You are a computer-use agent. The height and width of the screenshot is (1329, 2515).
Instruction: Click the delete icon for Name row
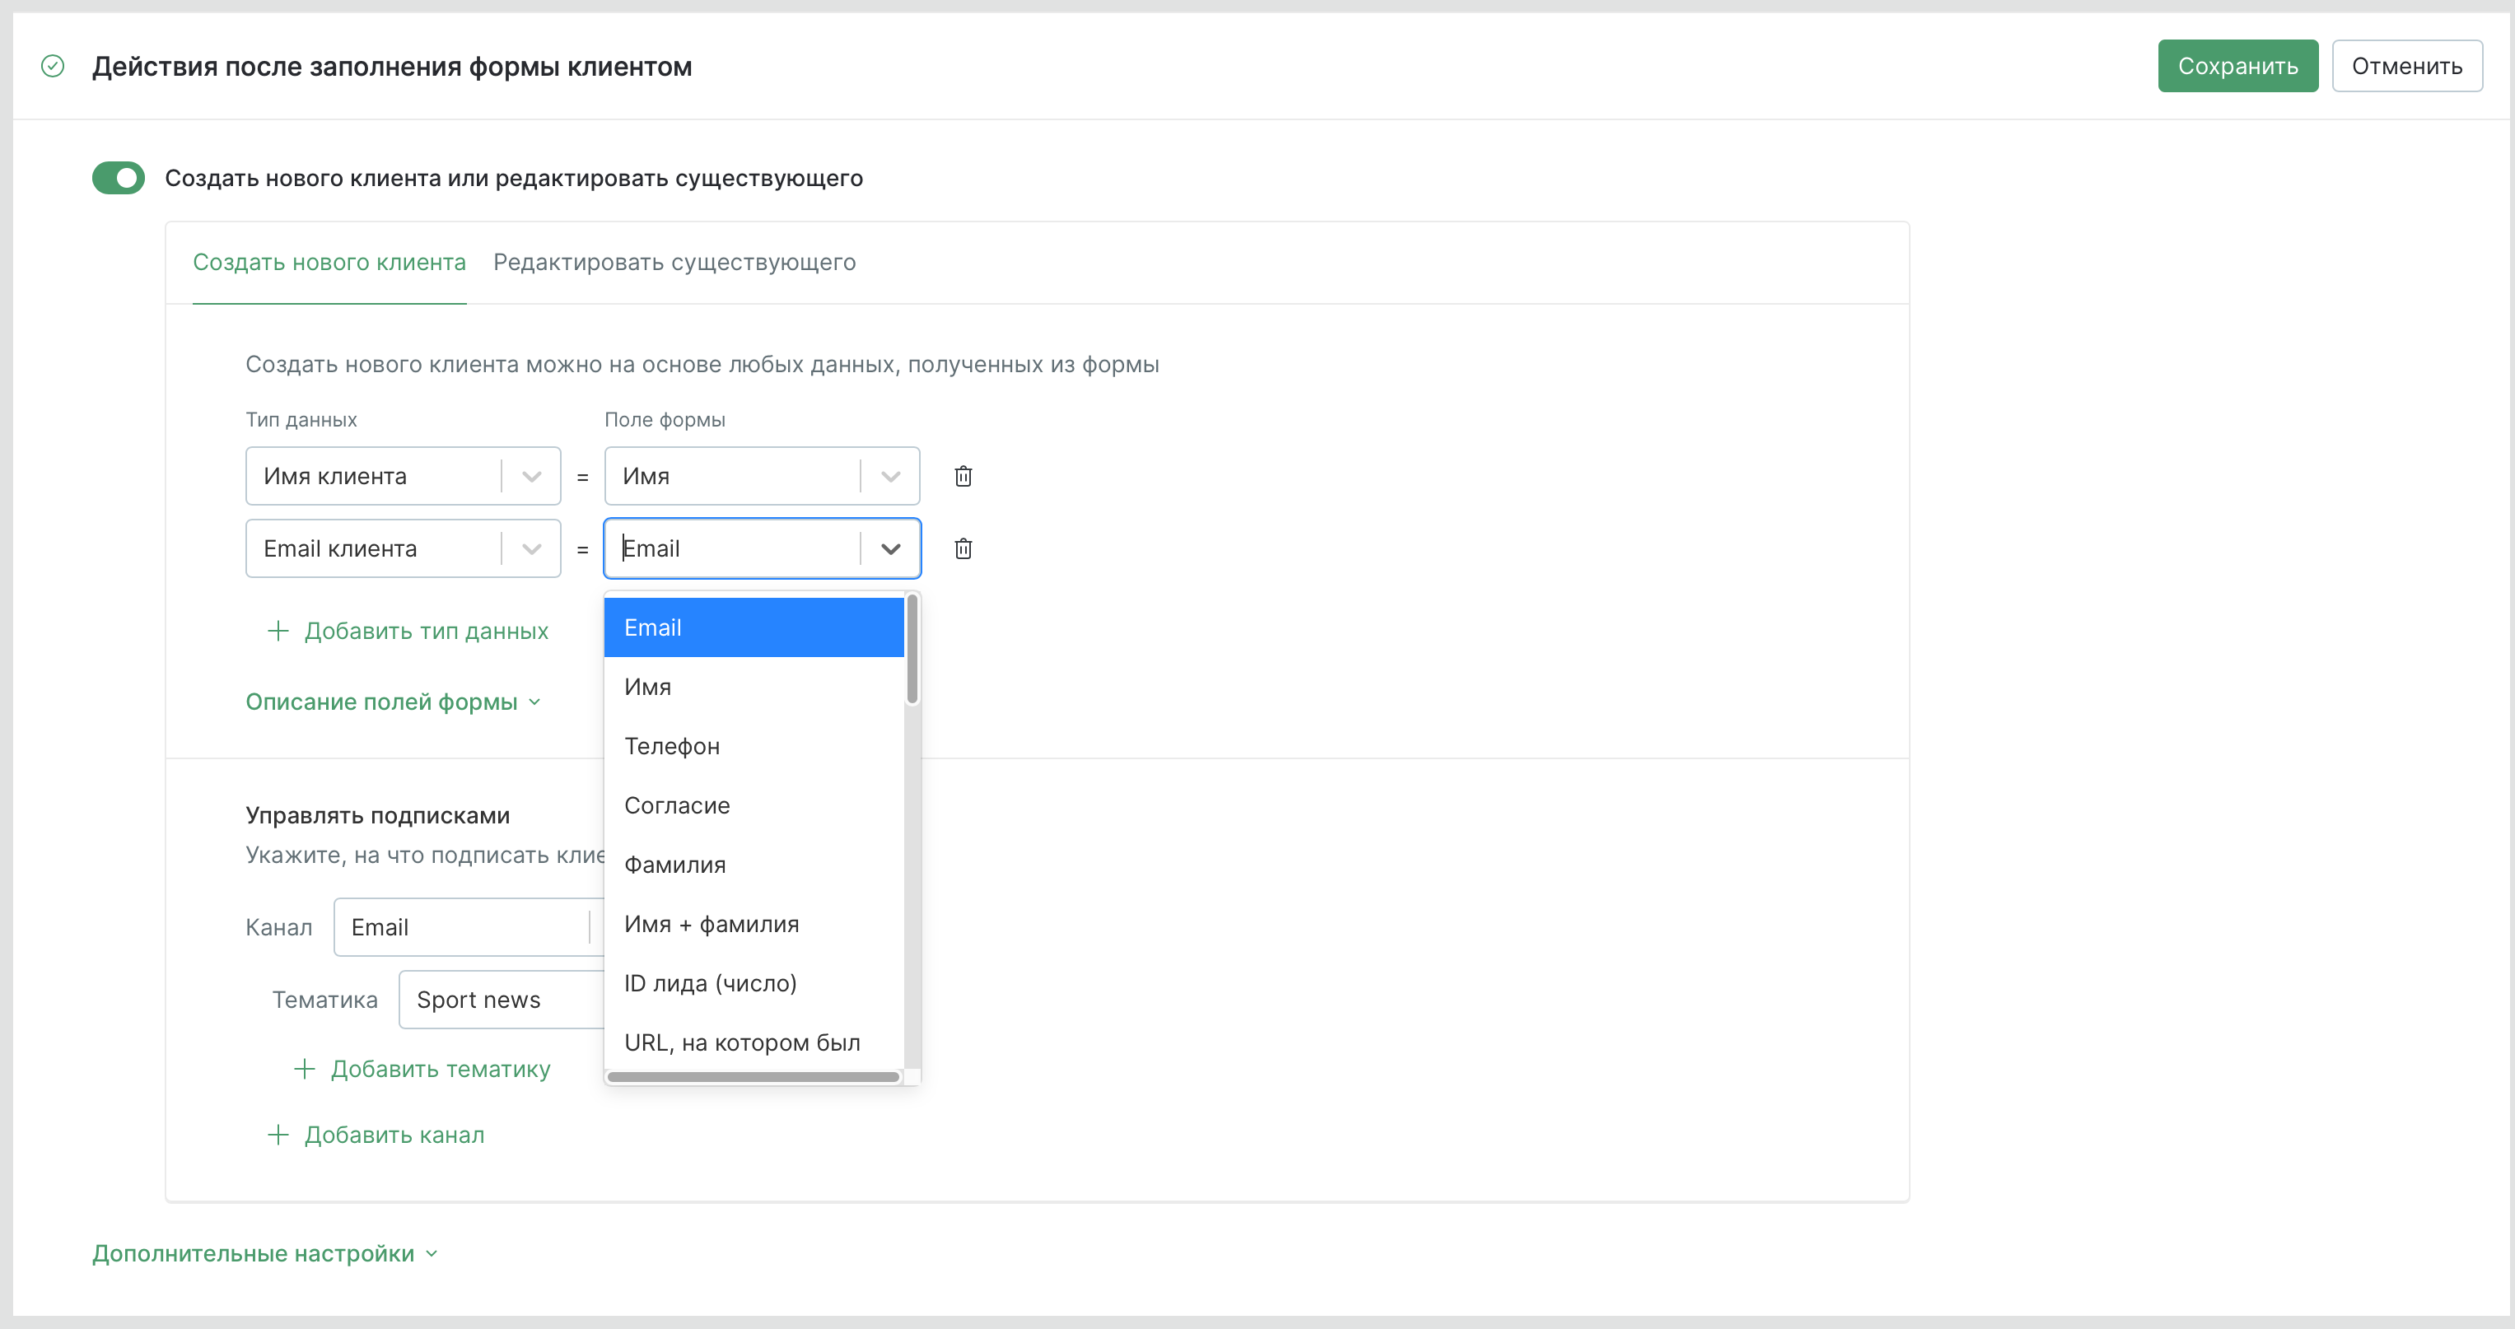click(961, 476)
